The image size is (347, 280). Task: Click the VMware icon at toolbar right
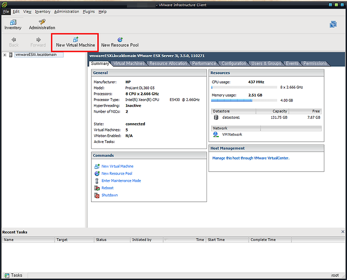(x=333, y=24)
